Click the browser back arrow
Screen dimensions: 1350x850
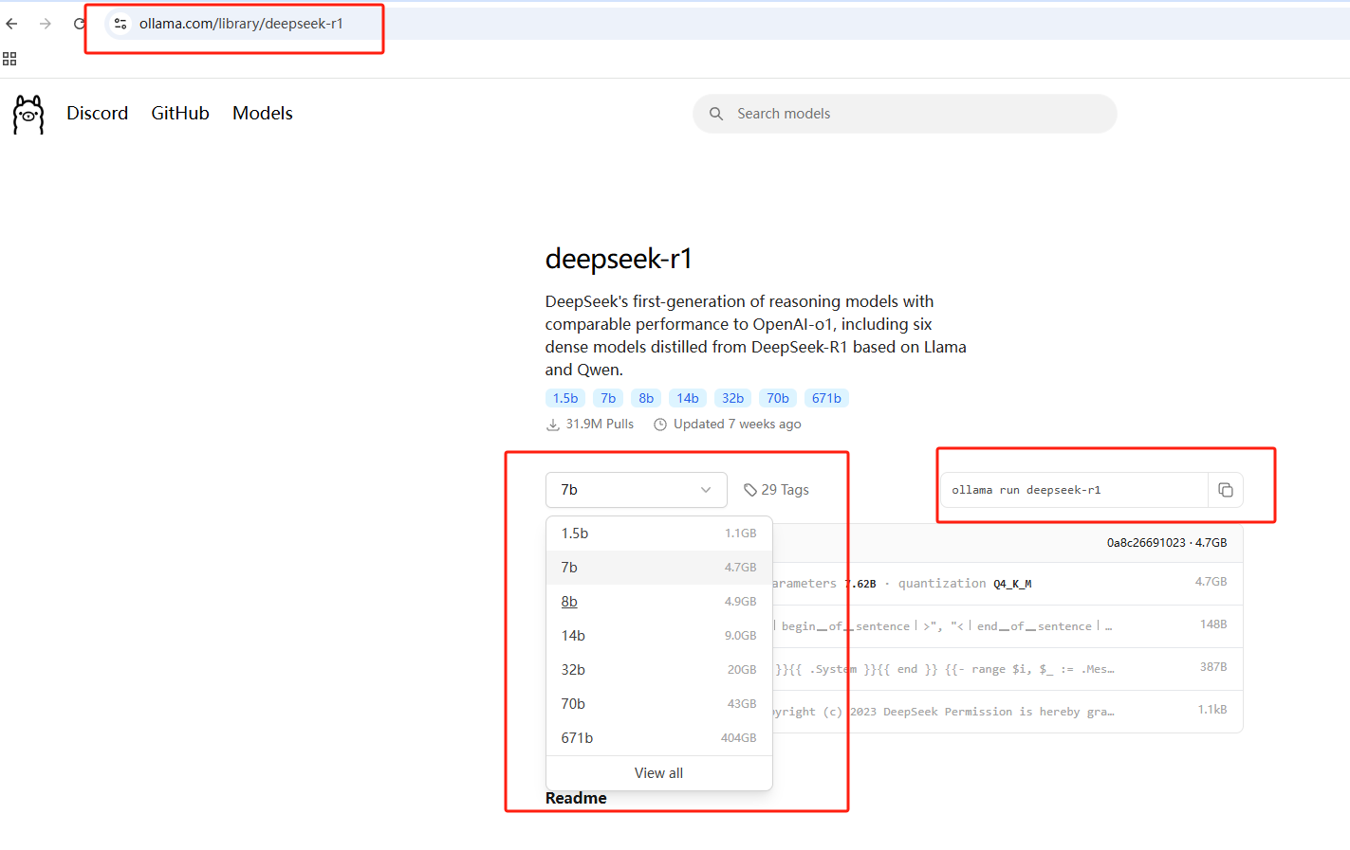tap(11, 24)
